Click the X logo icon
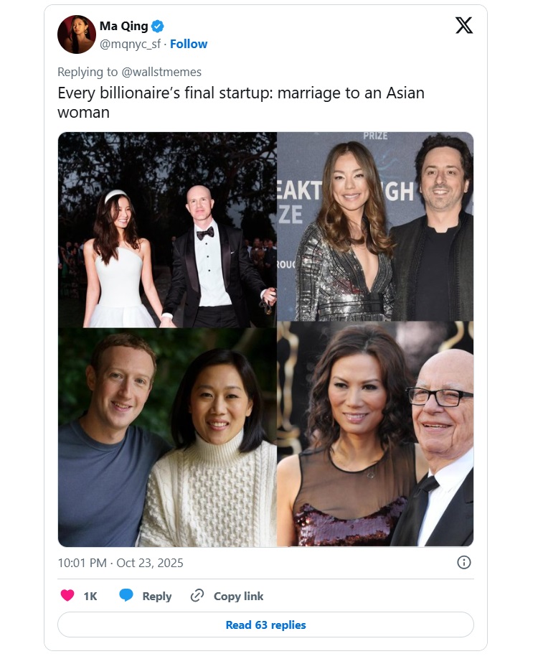The height and width of the screenshot is (659, 538). point(464,26)
